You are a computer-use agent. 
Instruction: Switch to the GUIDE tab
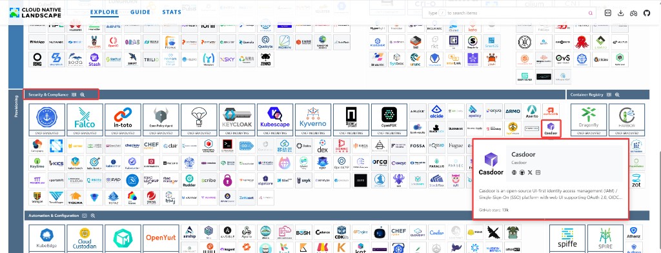click(x=140, y=12)
